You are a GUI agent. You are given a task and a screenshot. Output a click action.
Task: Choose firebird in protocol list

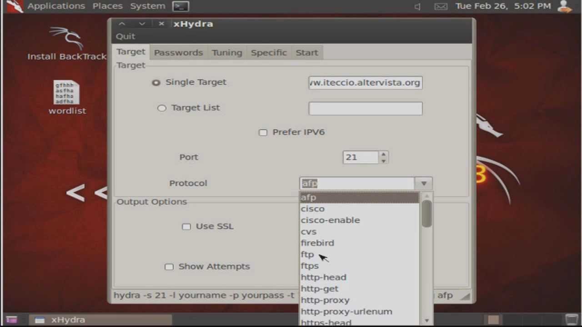[359, 243]
